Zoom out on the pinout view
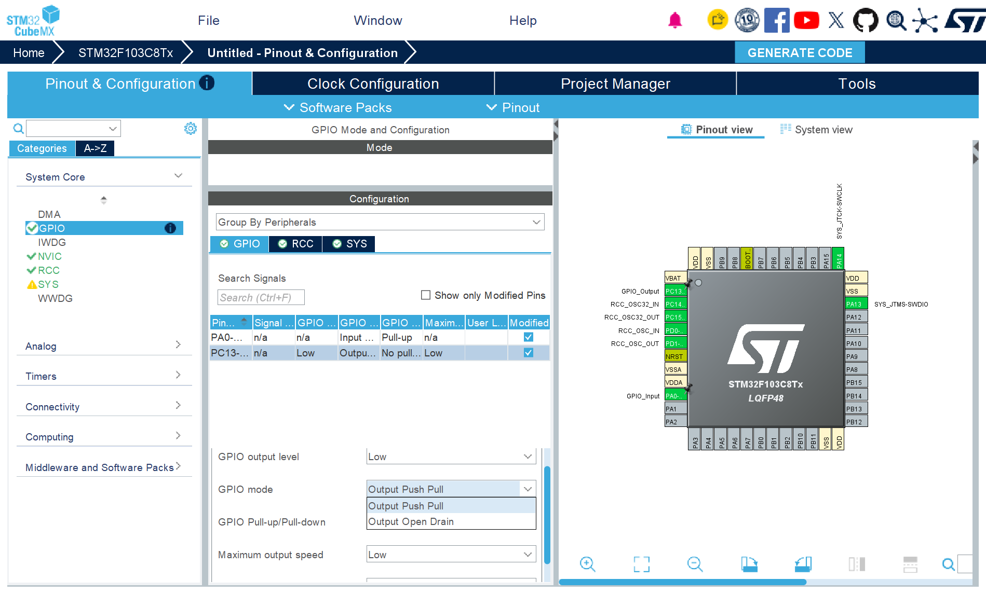This screenshot has height=594, width=986. 695,564
